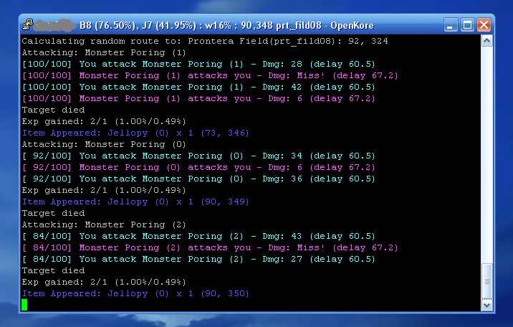Maximize the OpenKore console window

click(467, 25)
